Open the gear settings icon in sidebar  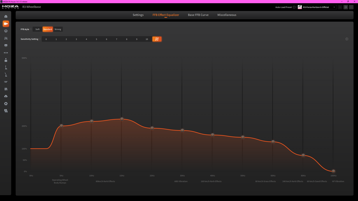click(6, 104)
